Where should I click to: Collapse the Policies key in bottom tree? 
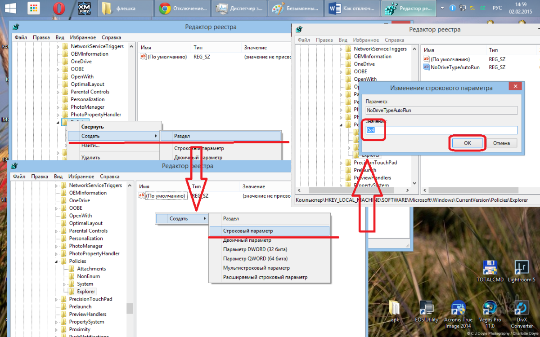coord(57,261)
